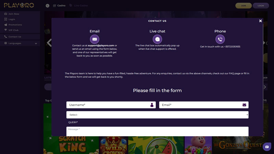Image resolution: width=274 pixels, height=154 pixels.
Task: Open the chat widget in bottom corner
Action: point(267,147)
